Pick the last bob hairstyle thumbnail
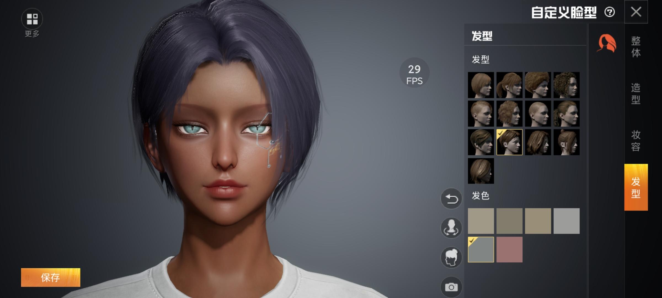The image size is (662, 298). (x=481, y=171)
